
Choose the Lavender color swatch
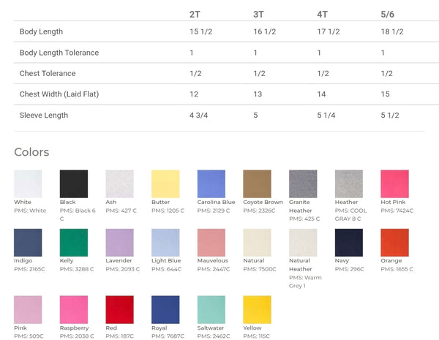(x=119, y=243)
